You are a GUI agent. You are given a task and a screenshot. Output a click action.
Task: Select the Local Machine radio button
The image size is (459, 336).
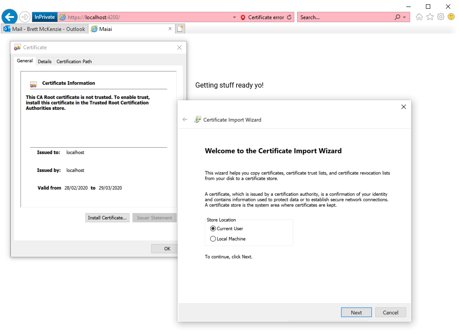tap(213, 239)
